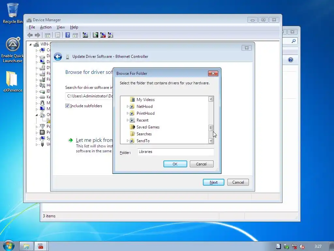This screenshot has height=251, width=334.
Task: Click Update Driver Software toolbar icon
Action: 96,35
